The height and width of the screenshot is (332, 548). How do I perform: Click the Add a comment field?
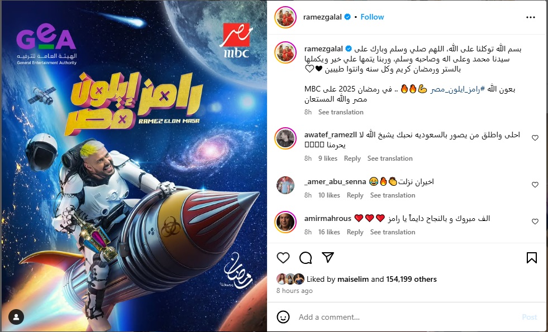[x=407, y=317]
